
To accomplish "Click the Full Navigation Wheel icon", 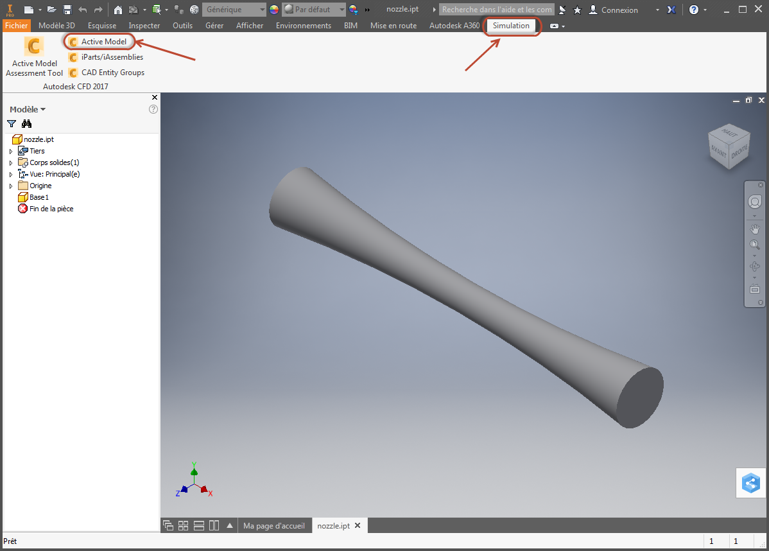I will coord(754,202).
